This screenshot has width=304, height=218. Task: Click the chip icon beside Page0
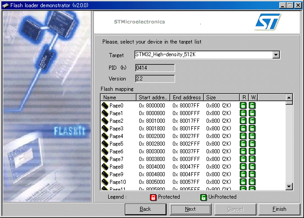tap(105, 106)
